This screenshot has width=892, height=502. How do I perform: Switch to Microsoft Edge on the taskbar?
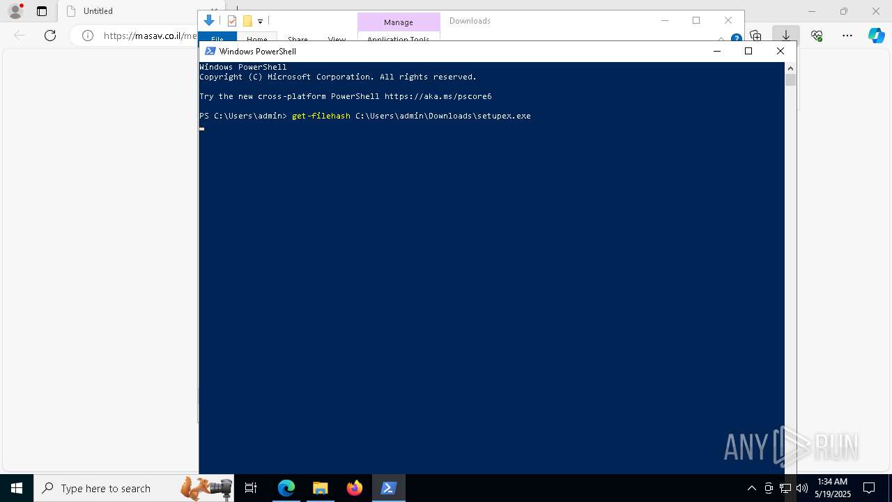(286, 488)
